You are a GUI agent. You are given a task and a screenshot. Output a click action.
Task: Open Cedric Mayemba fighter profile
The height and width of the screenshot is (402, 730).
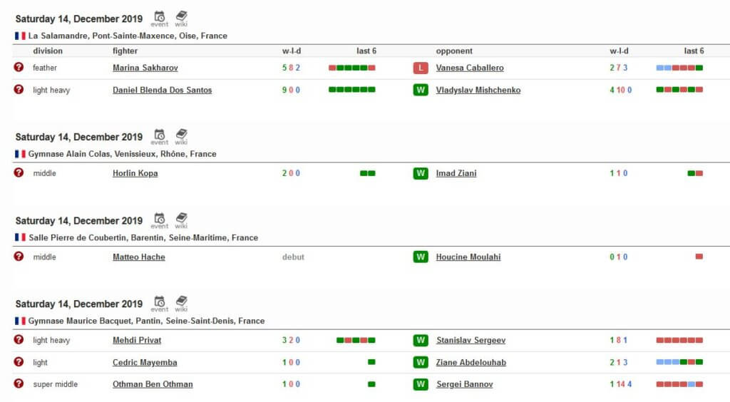coord(145,362)
